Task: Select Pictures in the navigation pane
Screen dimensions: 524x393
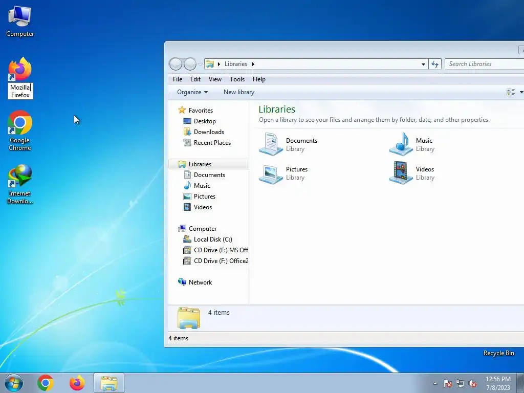Action: pyautogui.click(x=205, y=196)
